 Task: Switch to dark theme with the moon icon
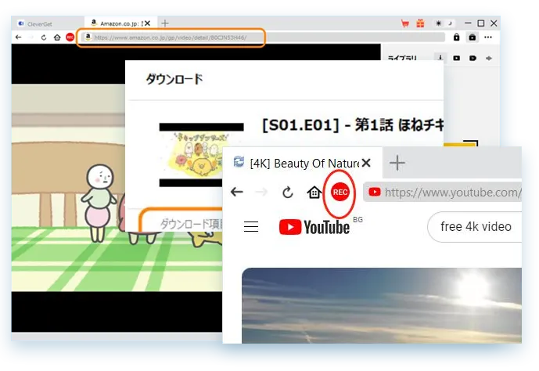(x=450, y=23)
